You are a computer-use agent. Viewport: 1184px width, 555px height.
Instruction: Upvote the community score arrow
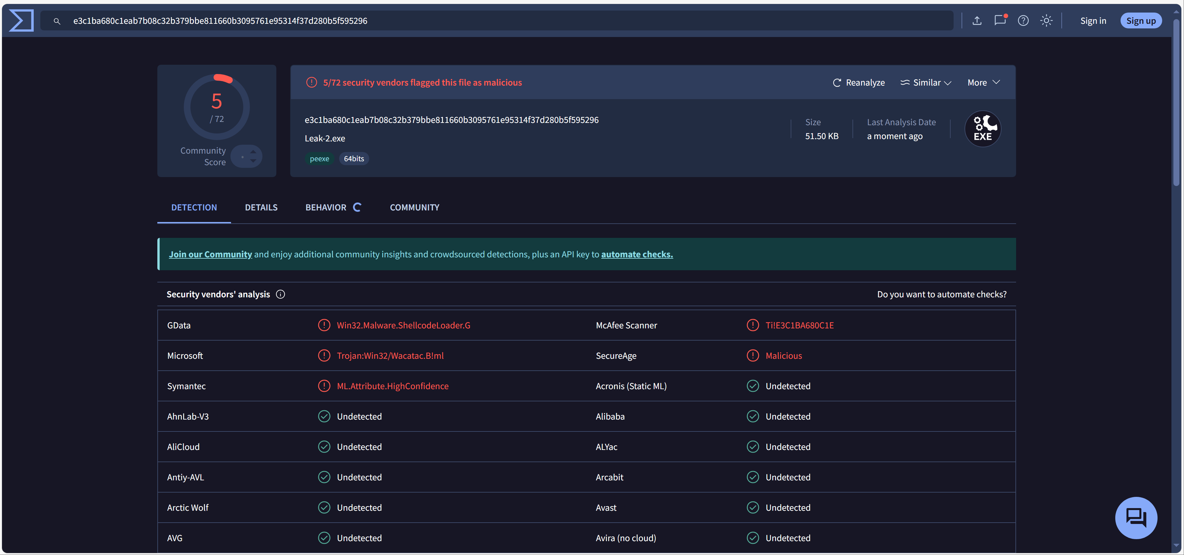[253, 152]
